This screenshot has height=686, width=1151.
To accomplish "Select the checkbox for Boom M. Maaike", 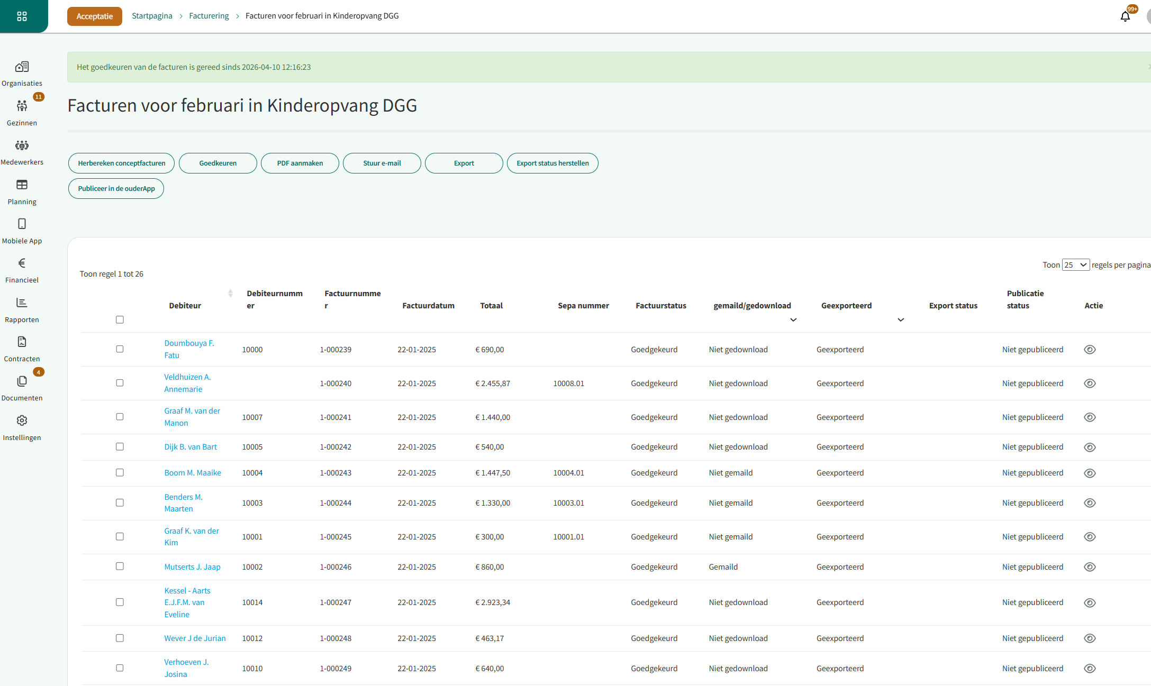I will pyautogui.click(x=120, y=472).
